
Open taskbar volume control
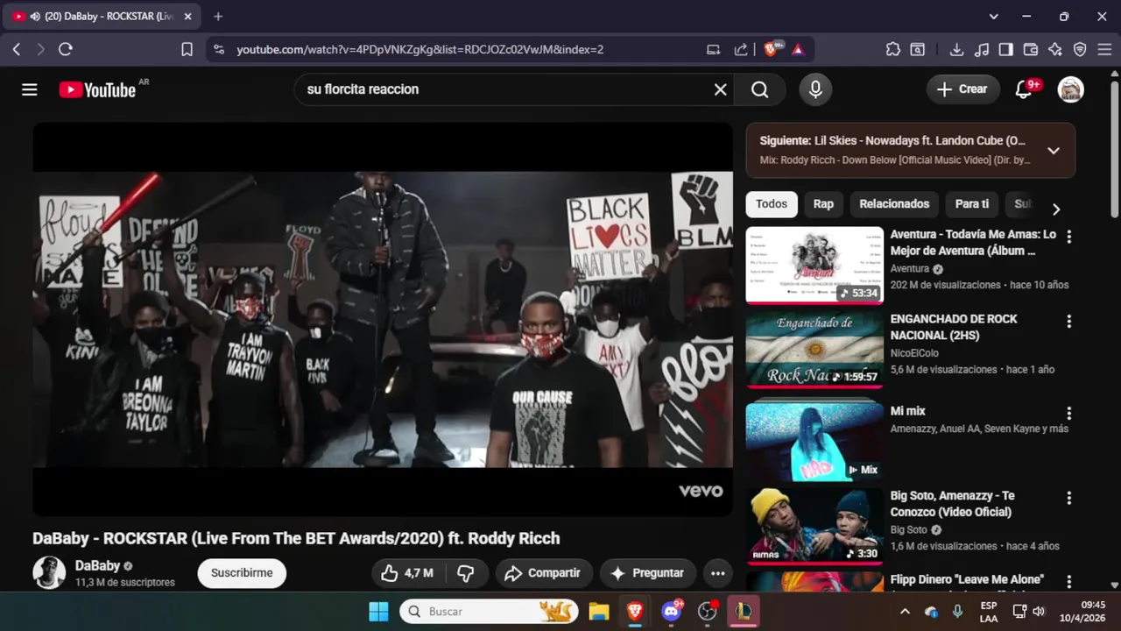(1039, 612)
